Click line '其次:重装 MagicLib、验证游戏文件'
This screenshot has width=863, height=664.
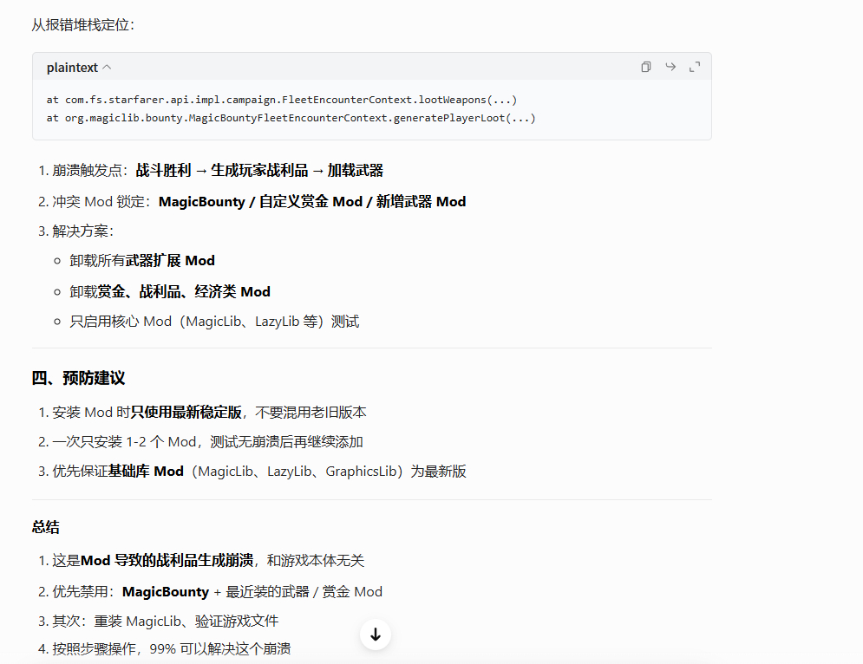click(x=159, y=621)
